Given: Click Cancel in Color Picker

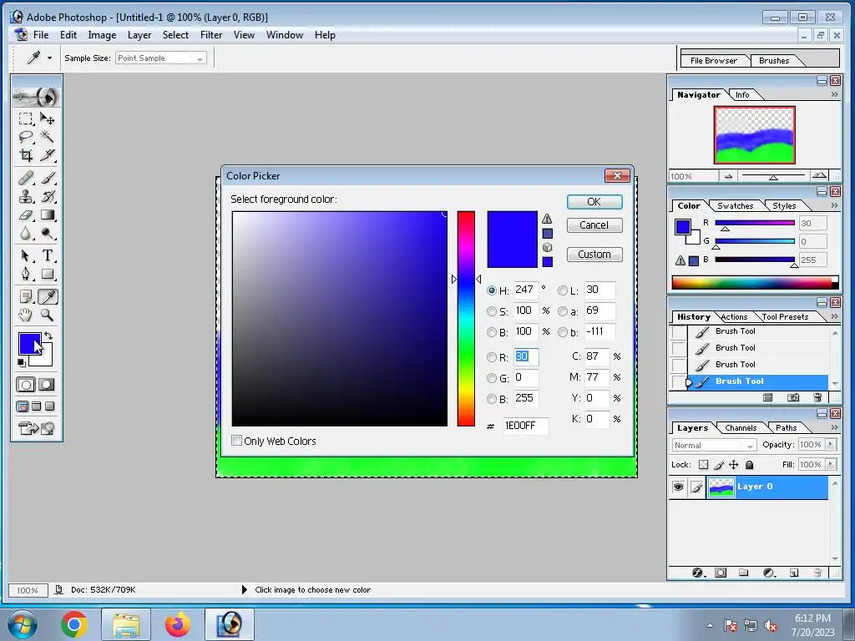Looking at the screenshot, I should (x=594, y=225).
